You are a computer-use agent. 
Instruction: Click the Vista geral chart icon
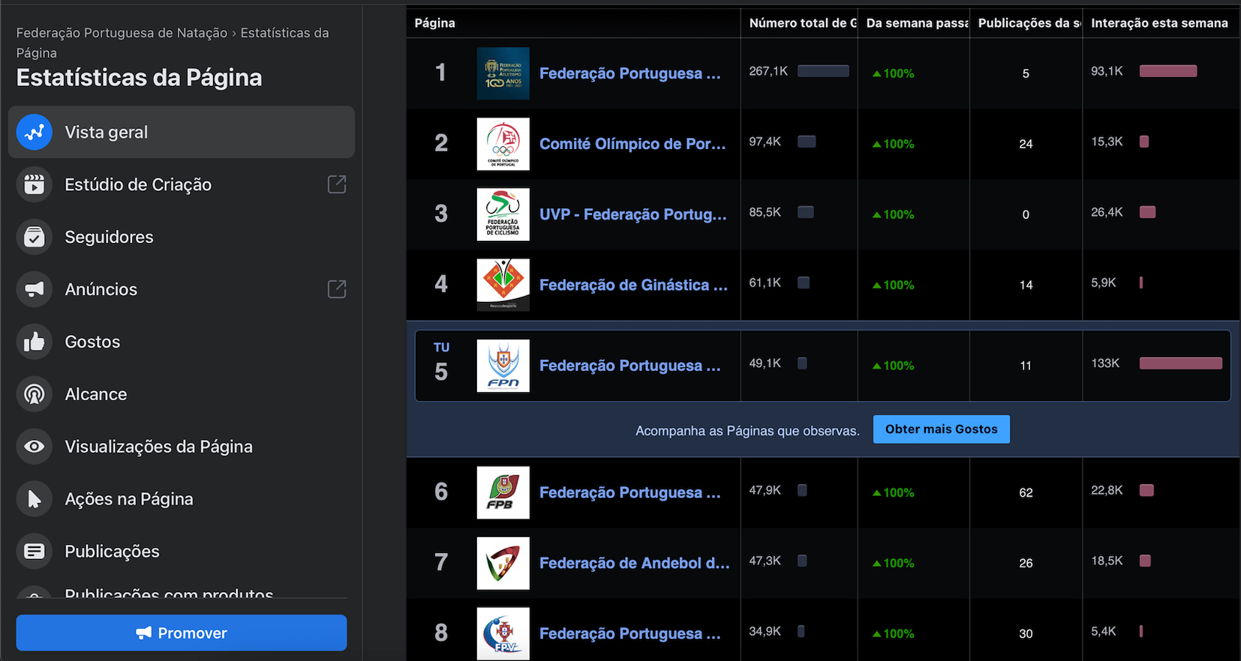pos(34,132)
